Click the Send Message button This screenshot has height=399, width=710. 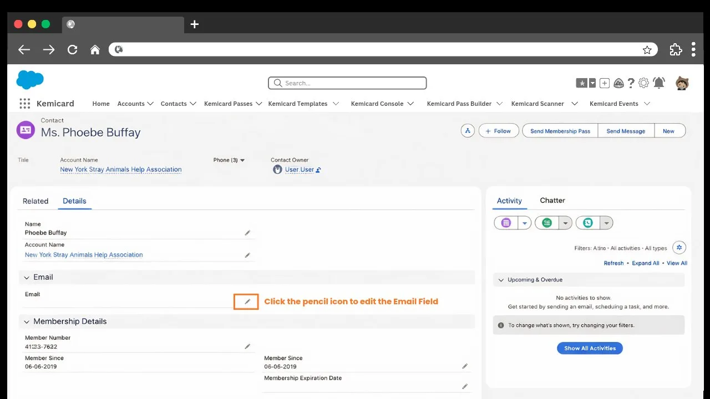coord(626,131)
